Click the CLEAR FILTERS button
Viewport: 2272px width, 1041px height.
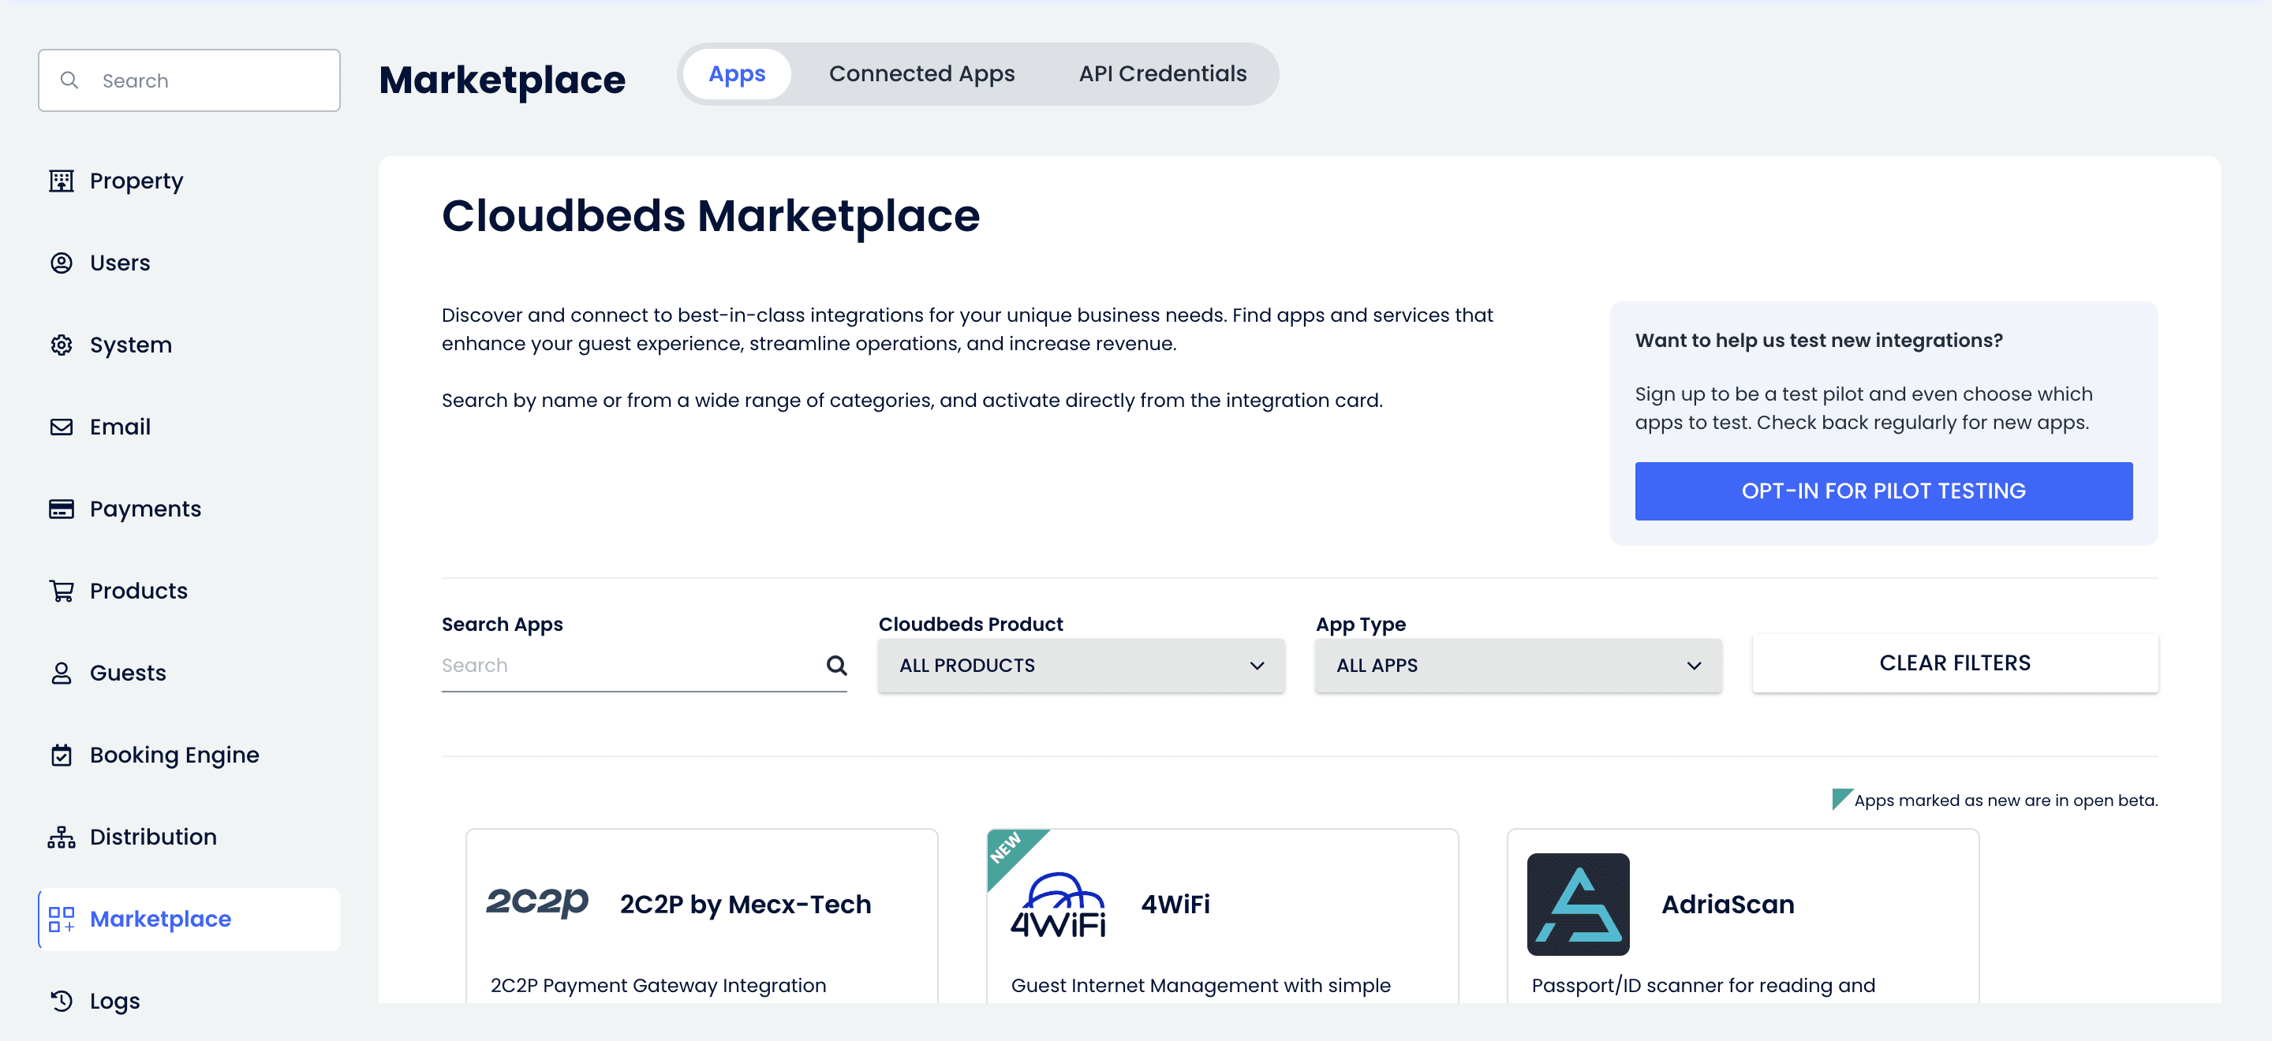click(x=1953, y=663)
